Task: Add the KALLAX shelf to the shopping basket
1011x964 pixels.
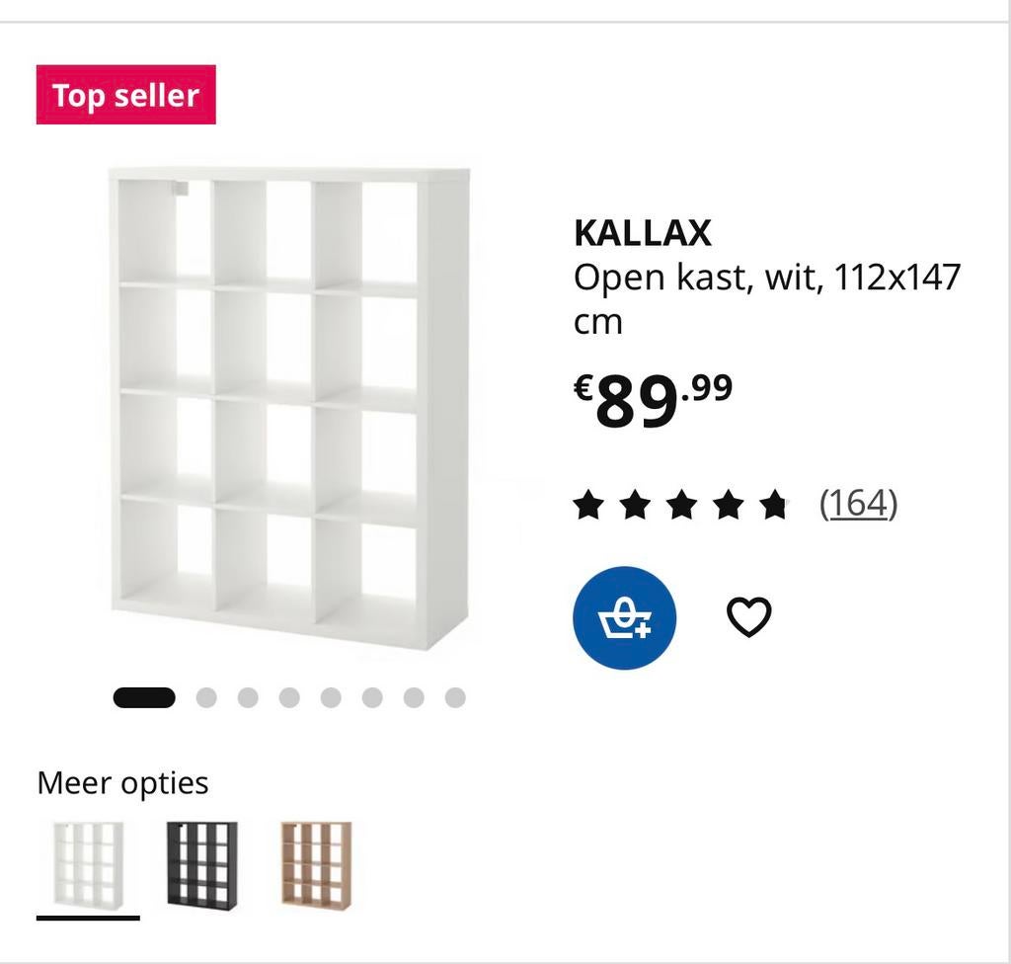Action: (x=624, y=616)
